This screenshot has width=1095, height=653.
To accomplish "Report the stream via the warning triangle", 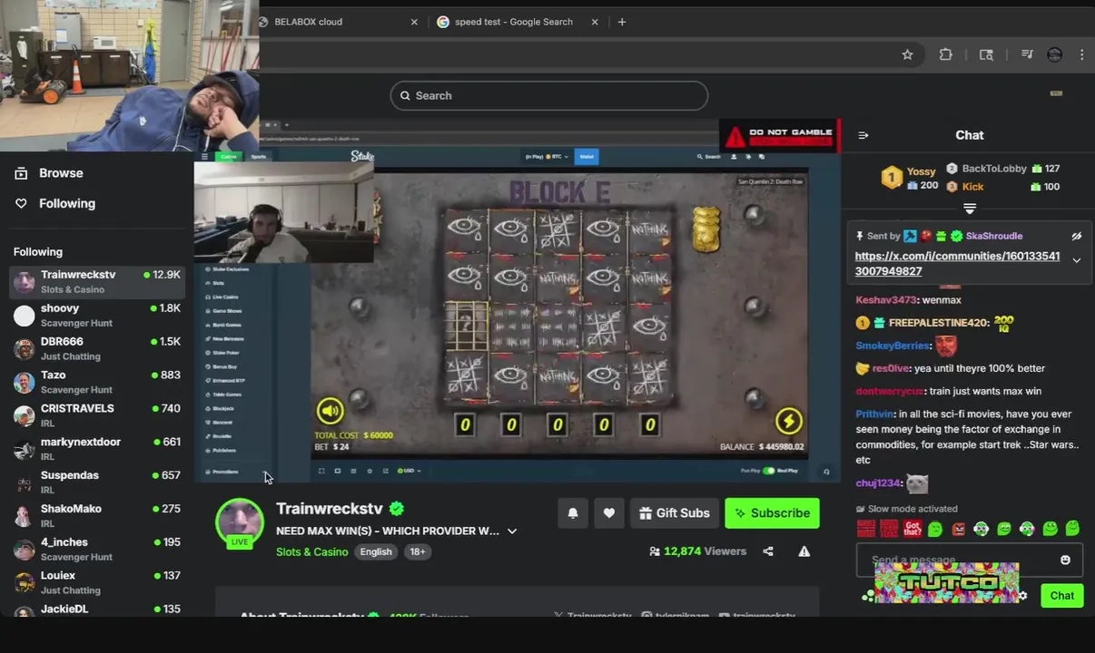I will tap(804, 551).
